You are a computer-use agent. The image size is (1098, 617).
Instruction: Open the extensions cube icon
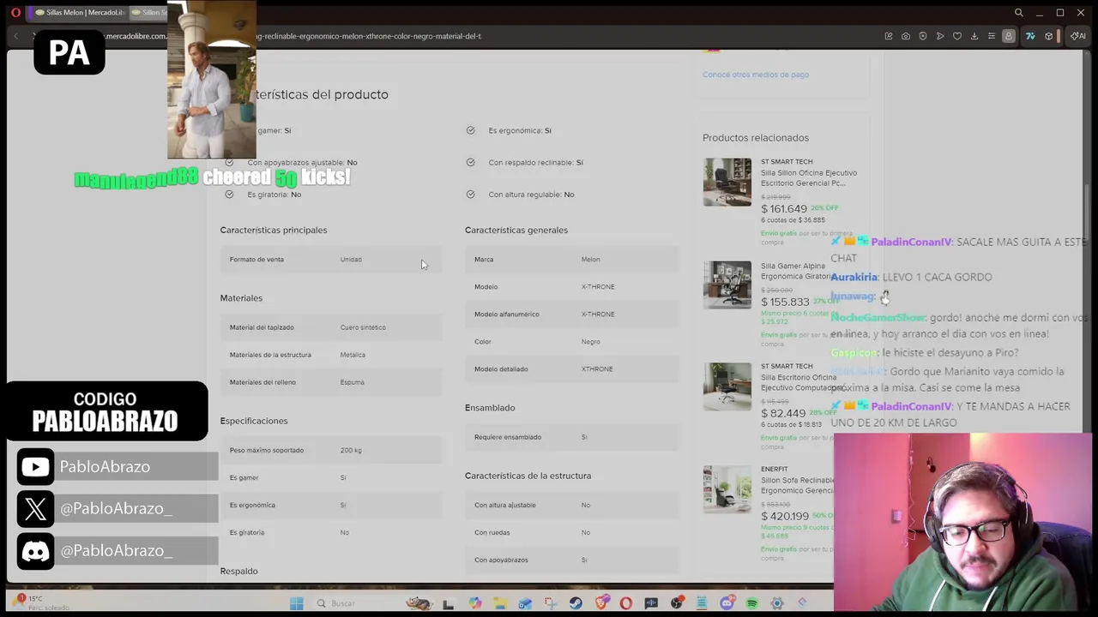[x=1048, y=36]
